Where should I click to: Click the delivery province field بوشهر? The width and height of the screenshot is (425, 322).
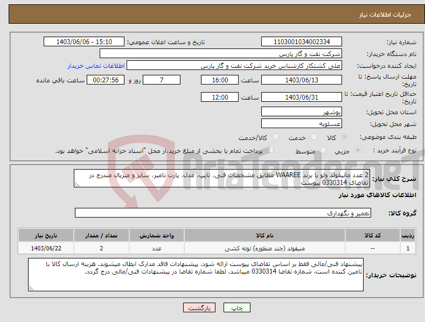(x=302, y=111)
